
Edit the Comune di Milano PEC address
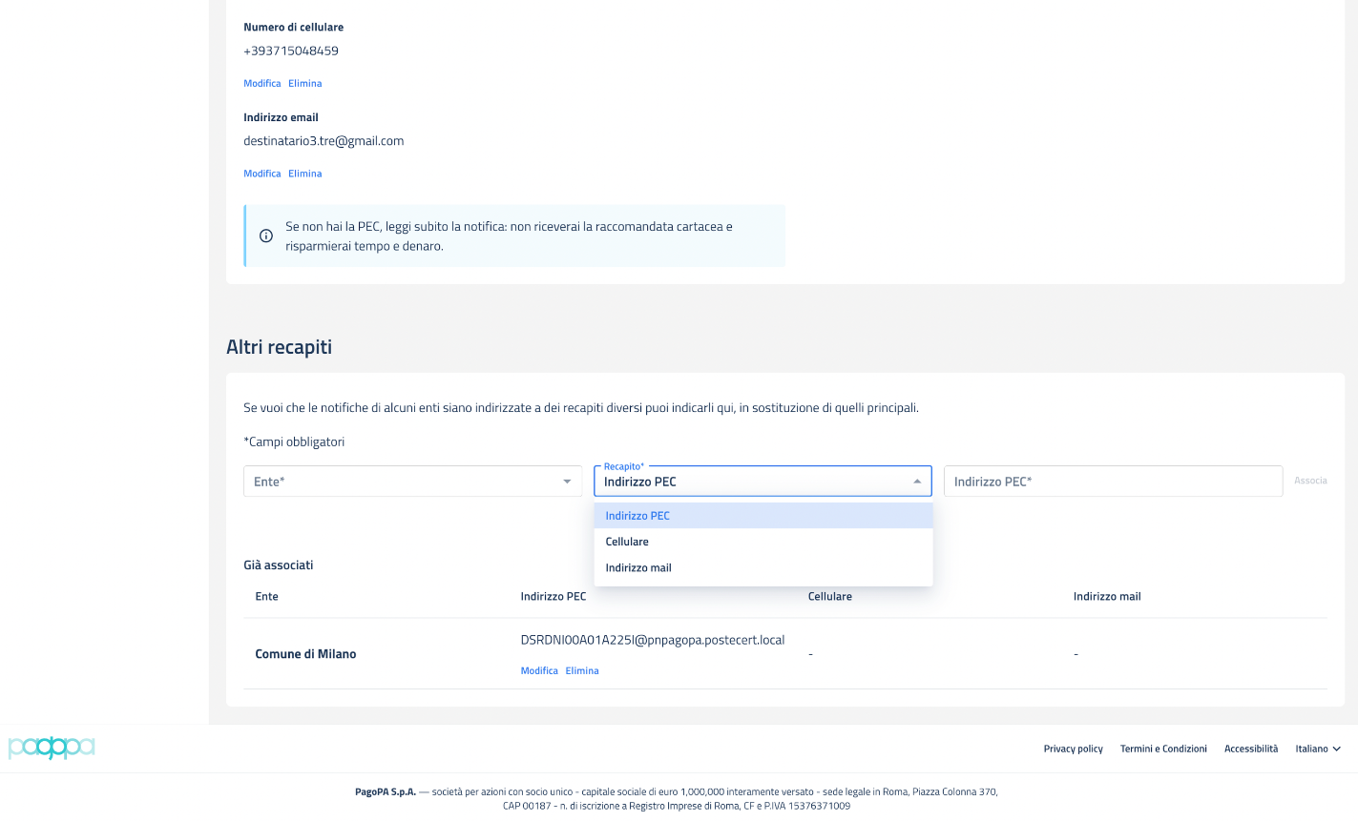coord(539,671)
